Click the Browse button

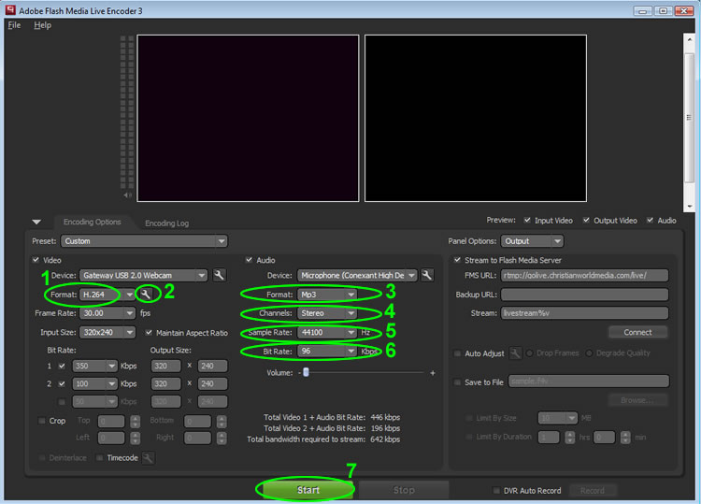[x=638, y=400]
